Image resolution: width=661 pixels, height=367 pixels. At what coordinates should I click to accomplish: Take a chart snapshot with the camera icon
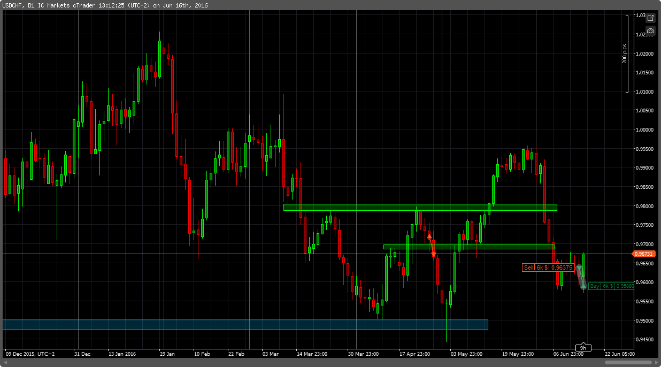[650, 31]
